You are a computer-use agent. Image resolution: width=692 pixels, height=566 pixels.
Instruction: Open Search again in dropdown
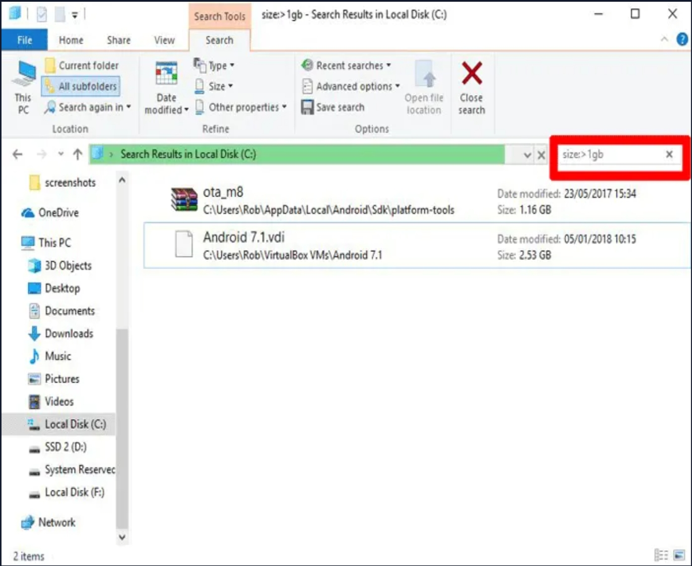[88, 107]
